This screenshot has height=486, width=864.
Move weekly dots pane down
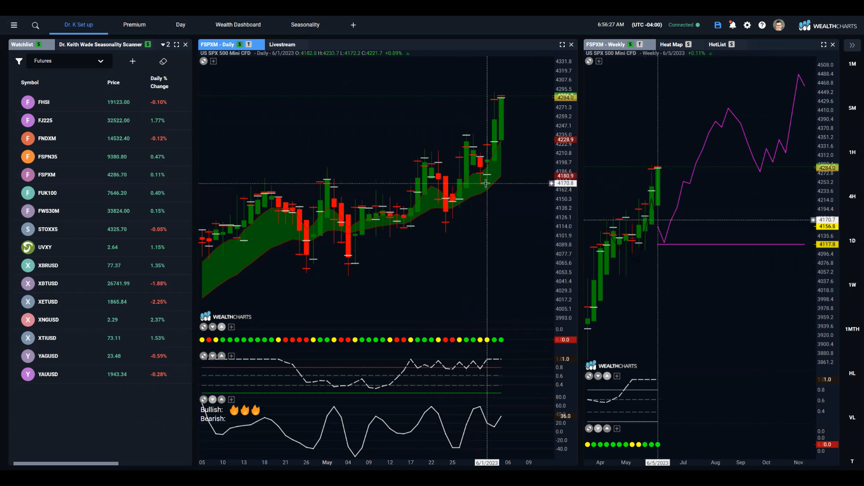coord(598,429)
